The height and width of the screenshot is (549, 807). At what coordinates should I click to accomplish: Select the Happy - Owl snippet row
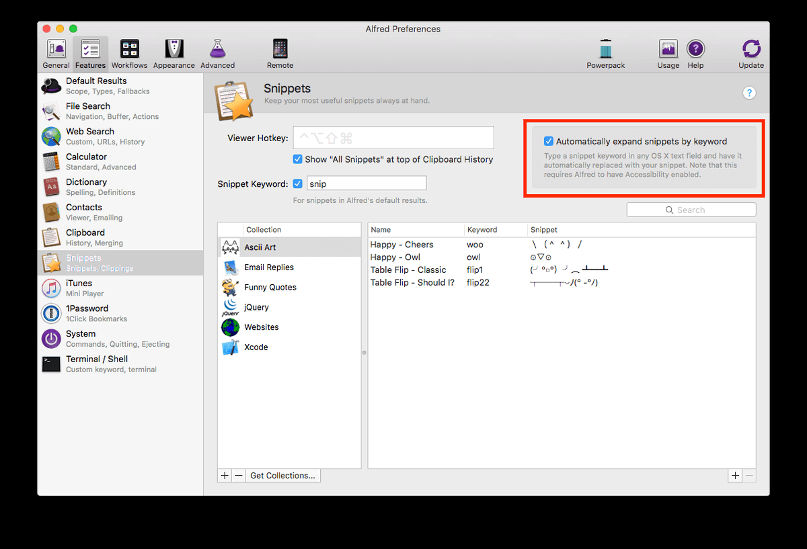tap(562, 257)
